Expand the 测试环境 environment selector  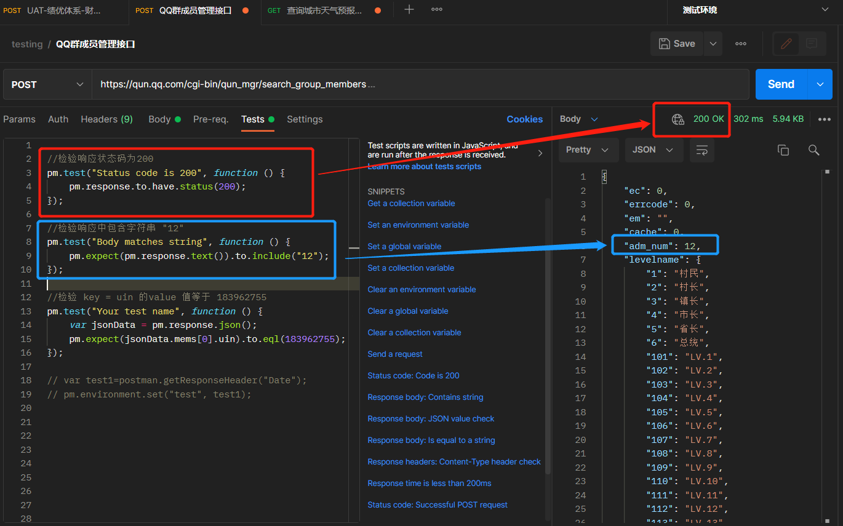tap(825, 10)
